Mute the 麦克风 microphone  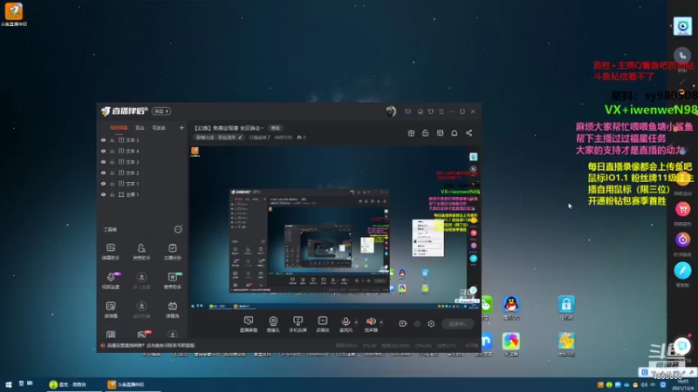coord(346,324)
